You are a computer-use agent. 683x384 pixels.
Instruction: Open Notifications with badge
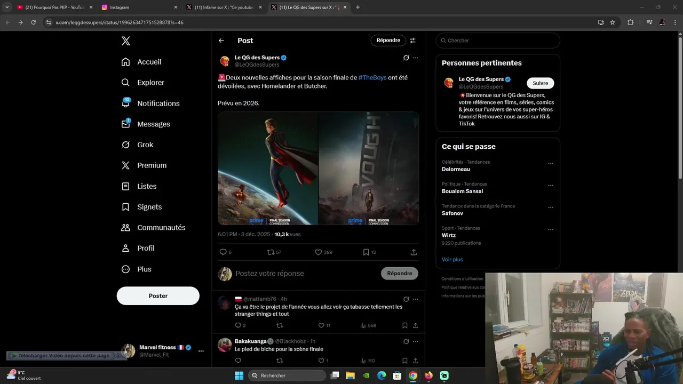click(150, 103)
